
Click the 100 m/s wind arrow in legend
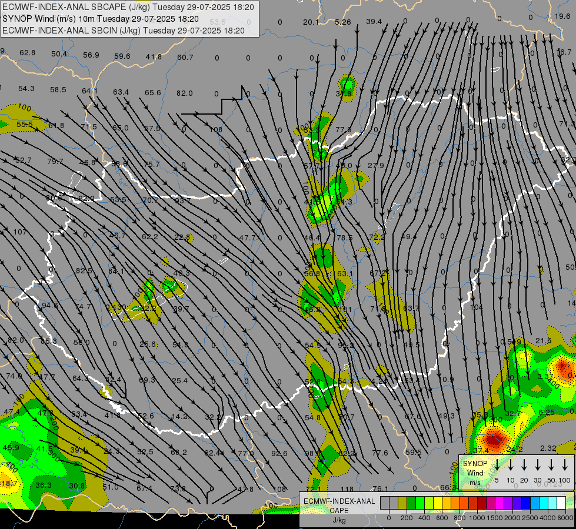[565, 465]
